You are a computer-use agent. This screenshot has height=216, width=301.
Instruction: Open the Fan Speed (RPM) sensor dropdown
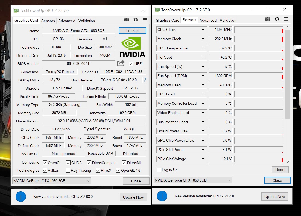(x=203, y=76)
